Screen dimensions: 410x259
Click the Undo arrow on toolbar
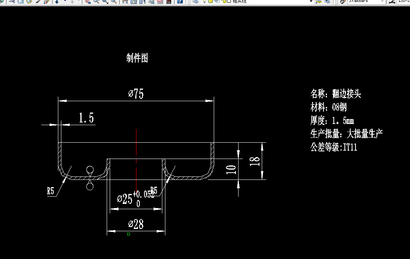(x=56, y=2)
